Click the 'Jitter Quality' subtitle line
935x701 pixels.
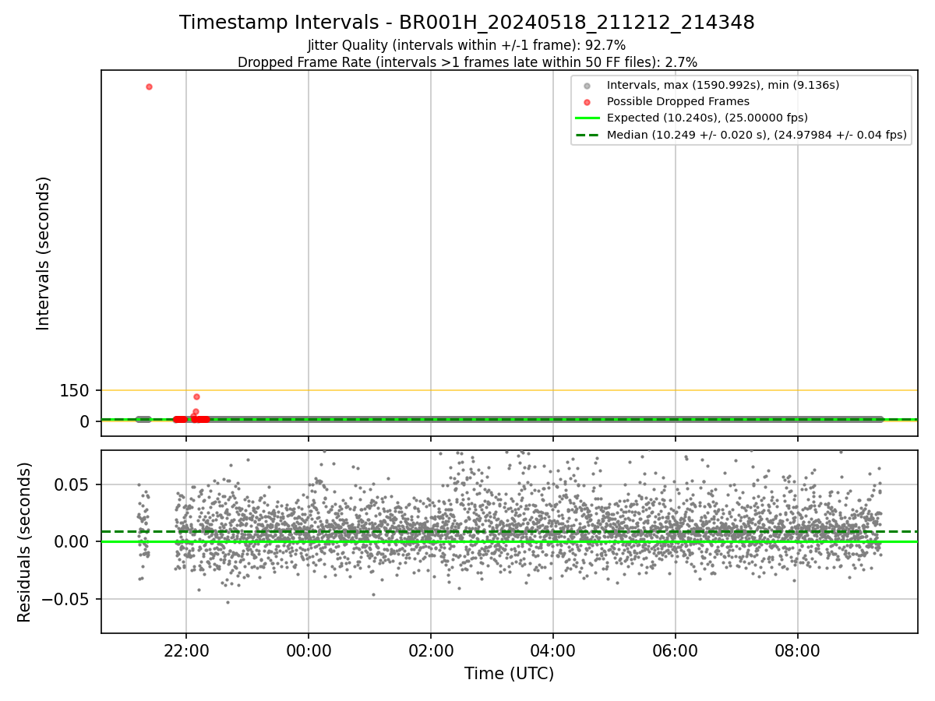tap(467, 45)
